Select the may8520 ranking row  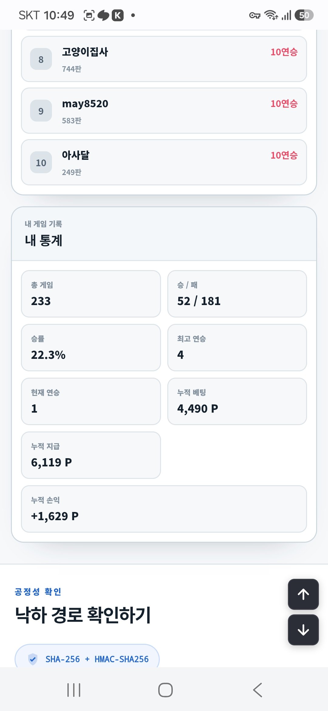pyautogui.click(x=164, y=111)
